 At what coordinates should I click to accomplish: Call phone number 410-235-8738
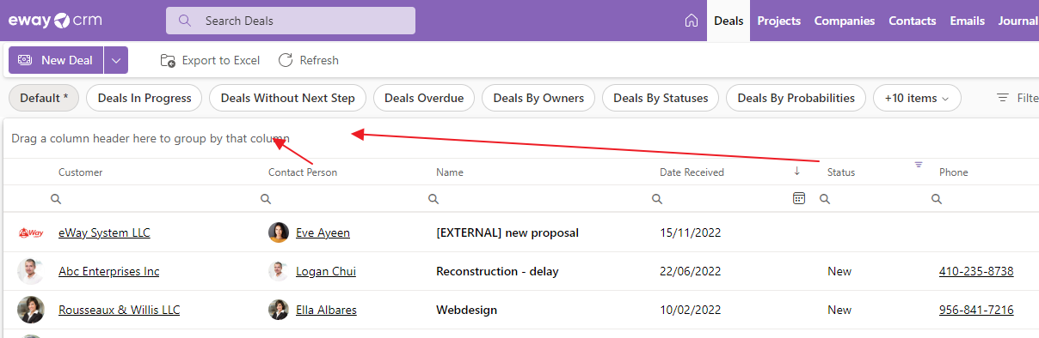(x=976, y=271)
